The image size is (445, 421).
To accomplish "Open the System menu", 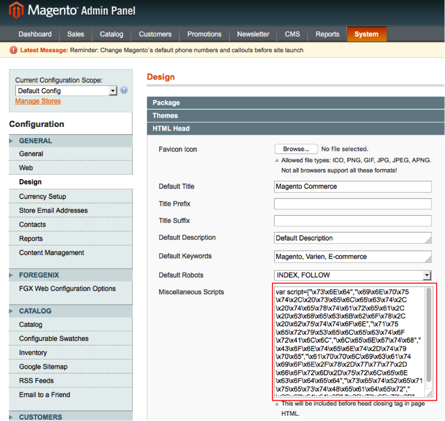I will tap(366, 34).
